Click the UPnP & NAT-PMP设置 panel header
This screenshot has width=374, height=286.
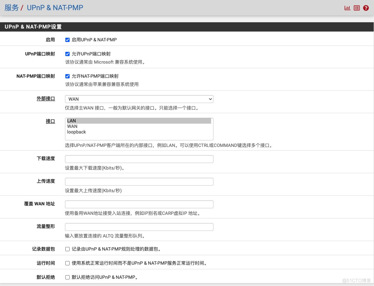[187, 27]
